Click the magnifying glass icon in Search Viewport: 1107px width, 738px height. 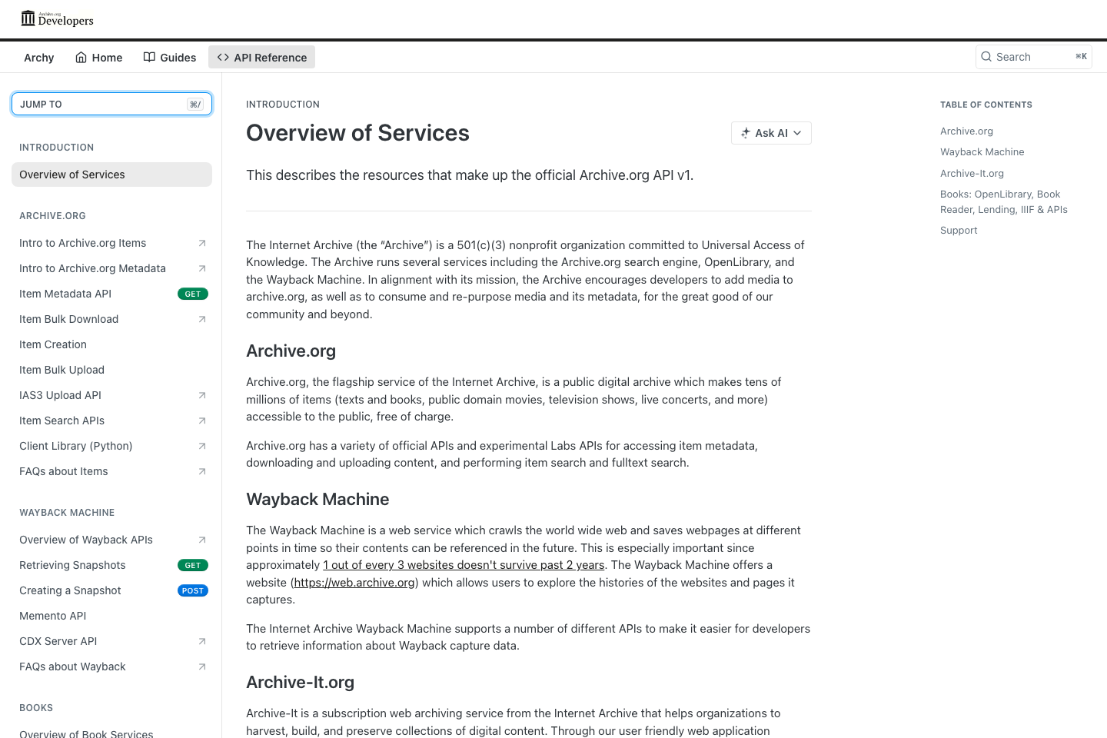coord(986,57)
